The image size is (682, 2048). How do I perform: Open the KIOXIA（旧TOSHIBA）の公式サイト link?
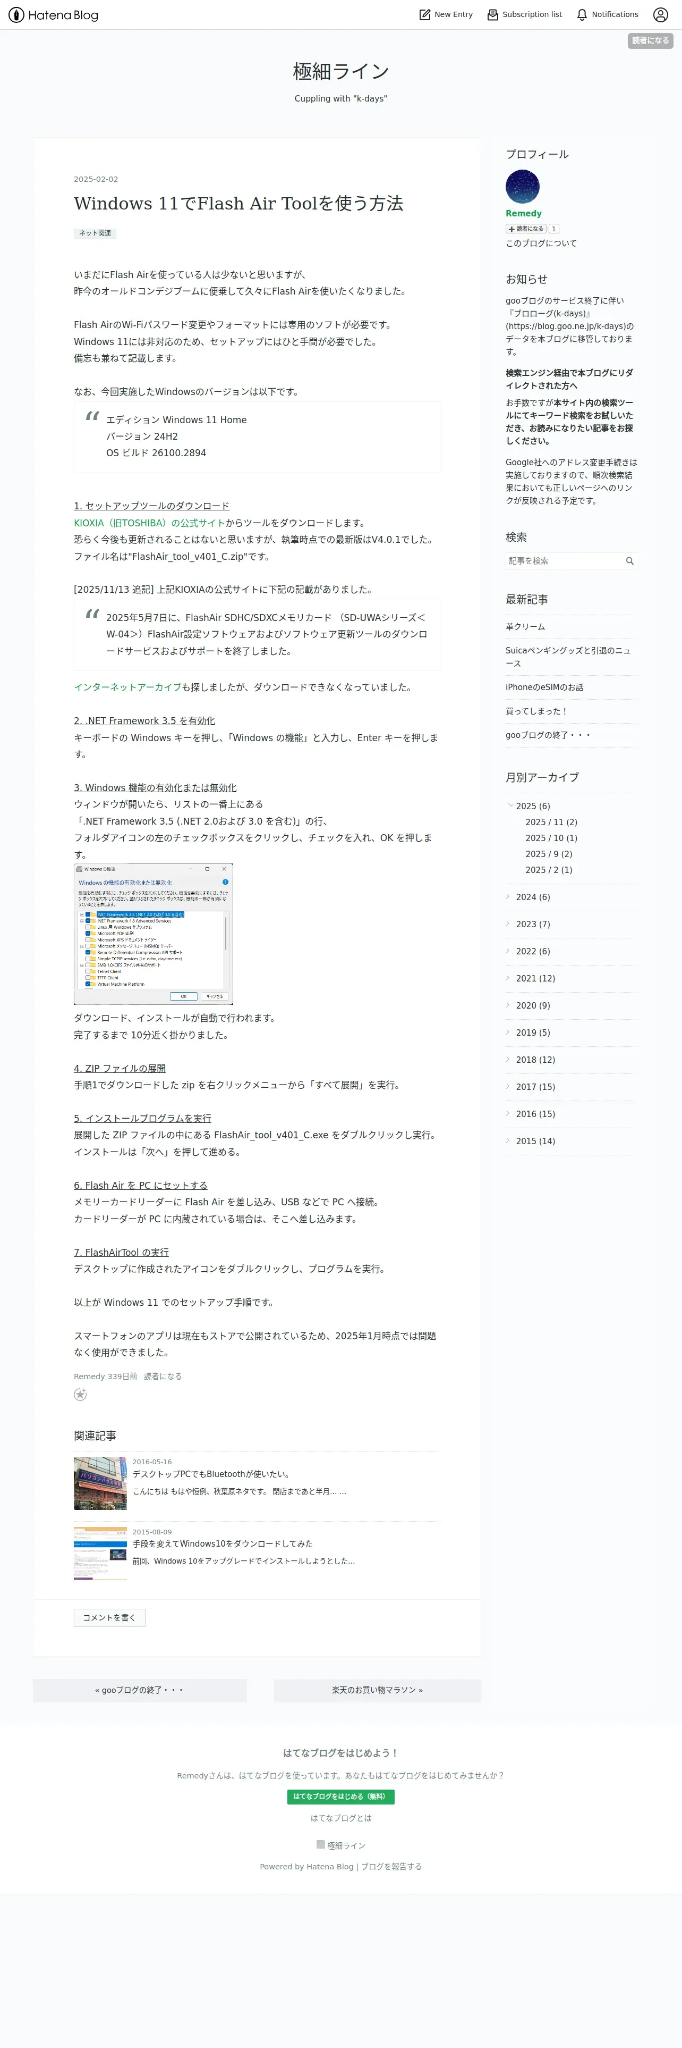coord(149,523)
